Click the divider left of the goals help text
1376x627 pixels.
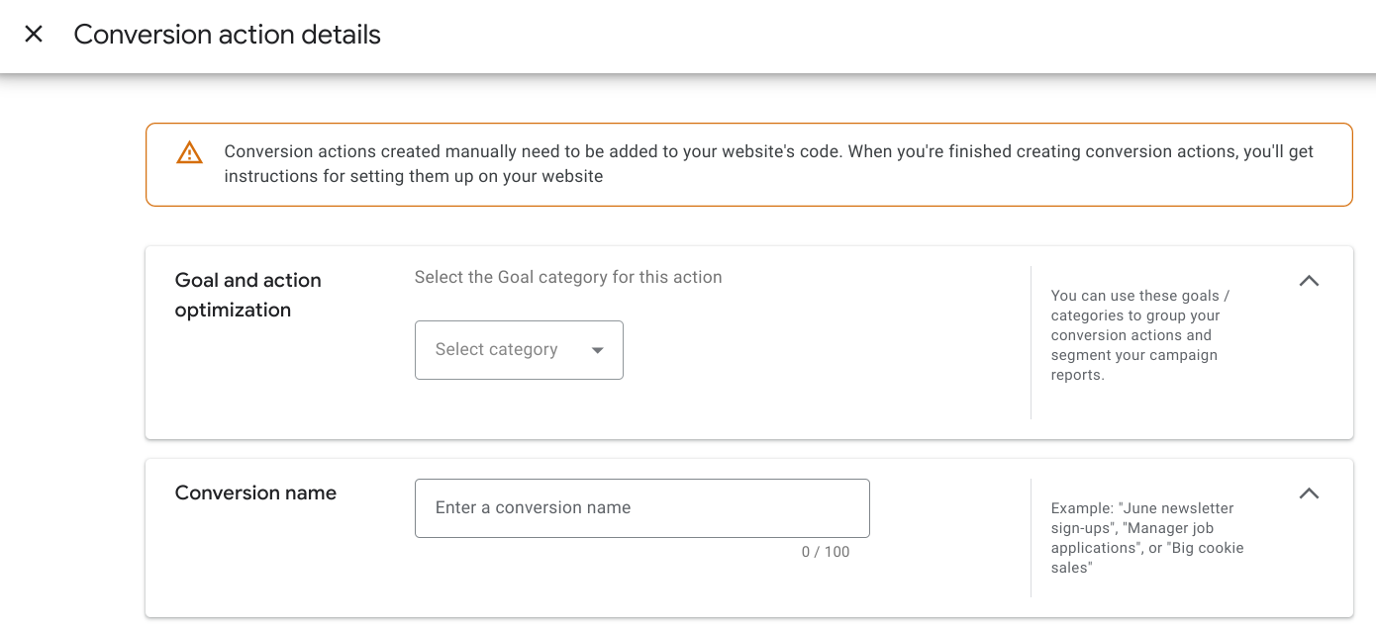click(x=1031, y=342)
